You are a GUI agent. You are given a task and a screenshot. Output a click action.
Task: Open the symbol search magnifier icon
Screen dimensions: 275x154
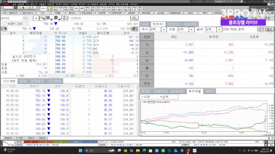[x=42, y=18]
